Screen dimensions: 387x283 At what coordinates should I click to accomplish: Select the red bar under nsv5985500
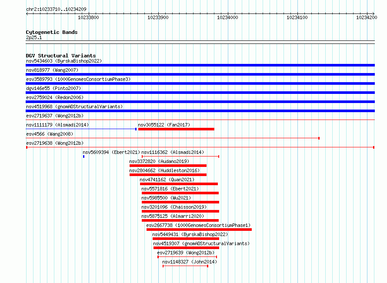pyautogui.click(x=180, y=202)
